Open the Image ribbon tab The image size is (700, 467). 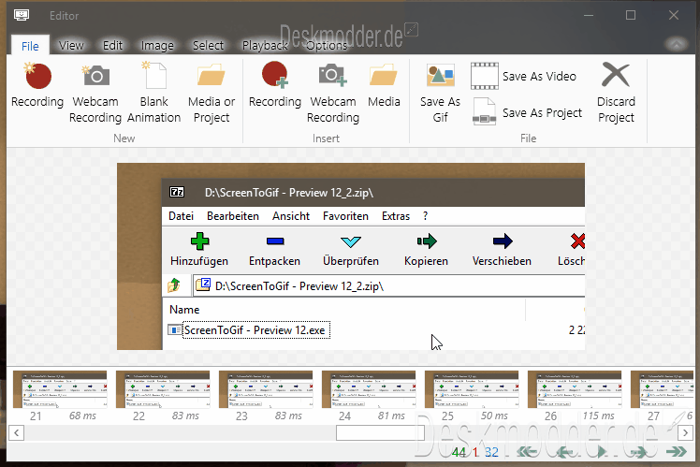pyautogui.click(x=157, y=46)
